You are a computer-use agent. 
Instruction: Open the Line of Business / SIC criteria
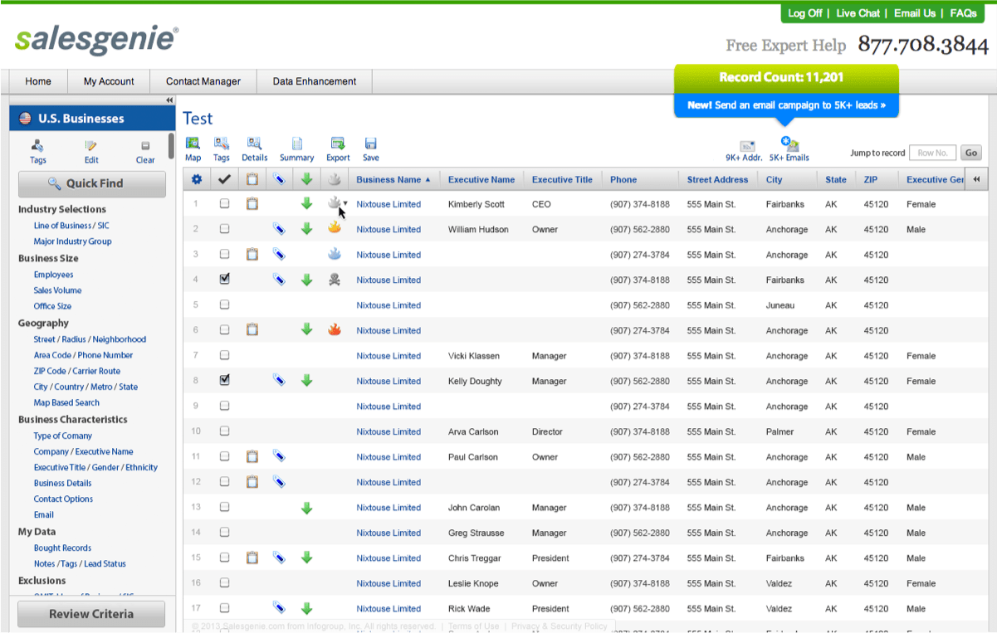click(71, 226)
